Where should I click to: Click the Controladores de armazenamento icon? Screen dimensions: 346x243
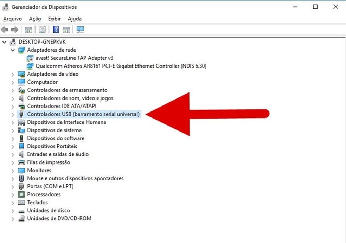[x=21, y=90]
